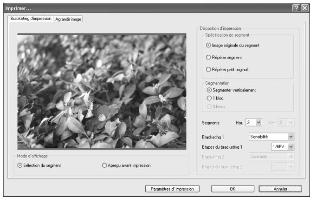The height and width of the screenshot is (198, 310).
Task: Select Répéter petit original option
Action: (x=227, y=70)
